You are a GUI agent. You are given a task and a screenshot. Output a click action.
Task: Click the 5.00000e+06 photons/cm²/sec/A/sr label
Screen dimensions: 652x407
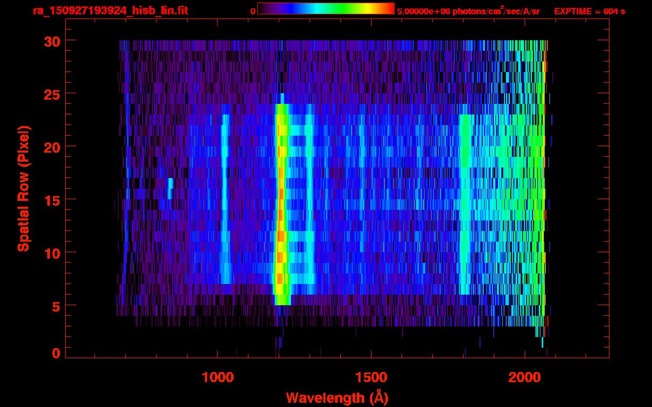(x=468, y=11)
